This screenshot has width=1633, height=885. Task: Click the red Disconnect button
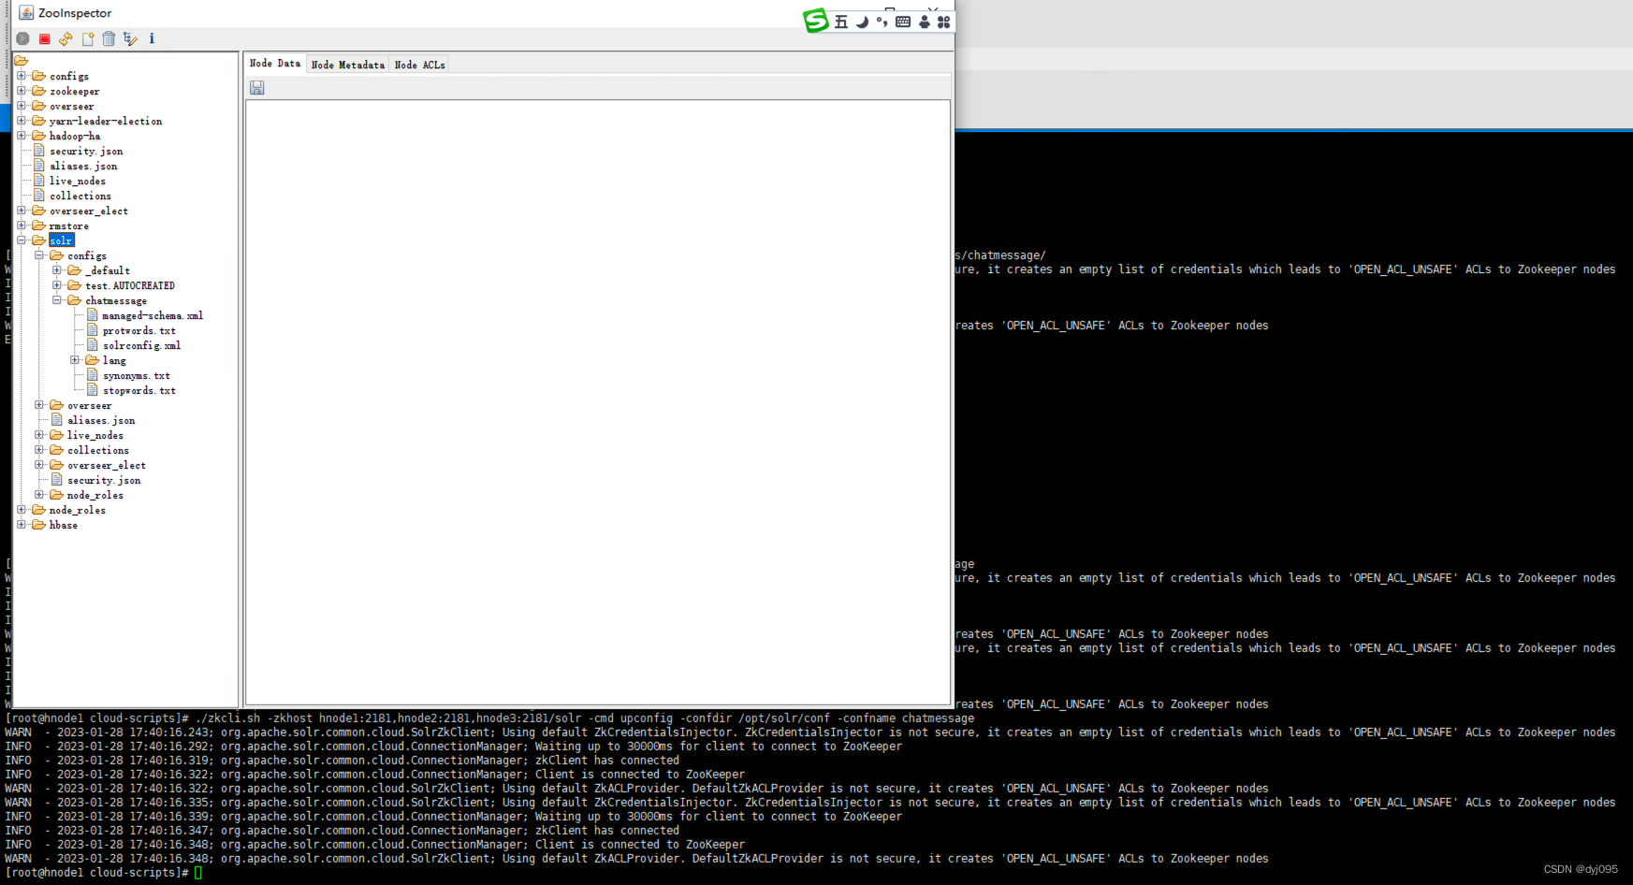44,38
